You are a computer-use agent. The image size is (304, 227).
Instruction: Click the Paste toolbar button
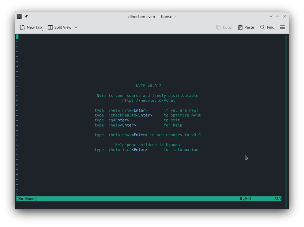[246, 27]
